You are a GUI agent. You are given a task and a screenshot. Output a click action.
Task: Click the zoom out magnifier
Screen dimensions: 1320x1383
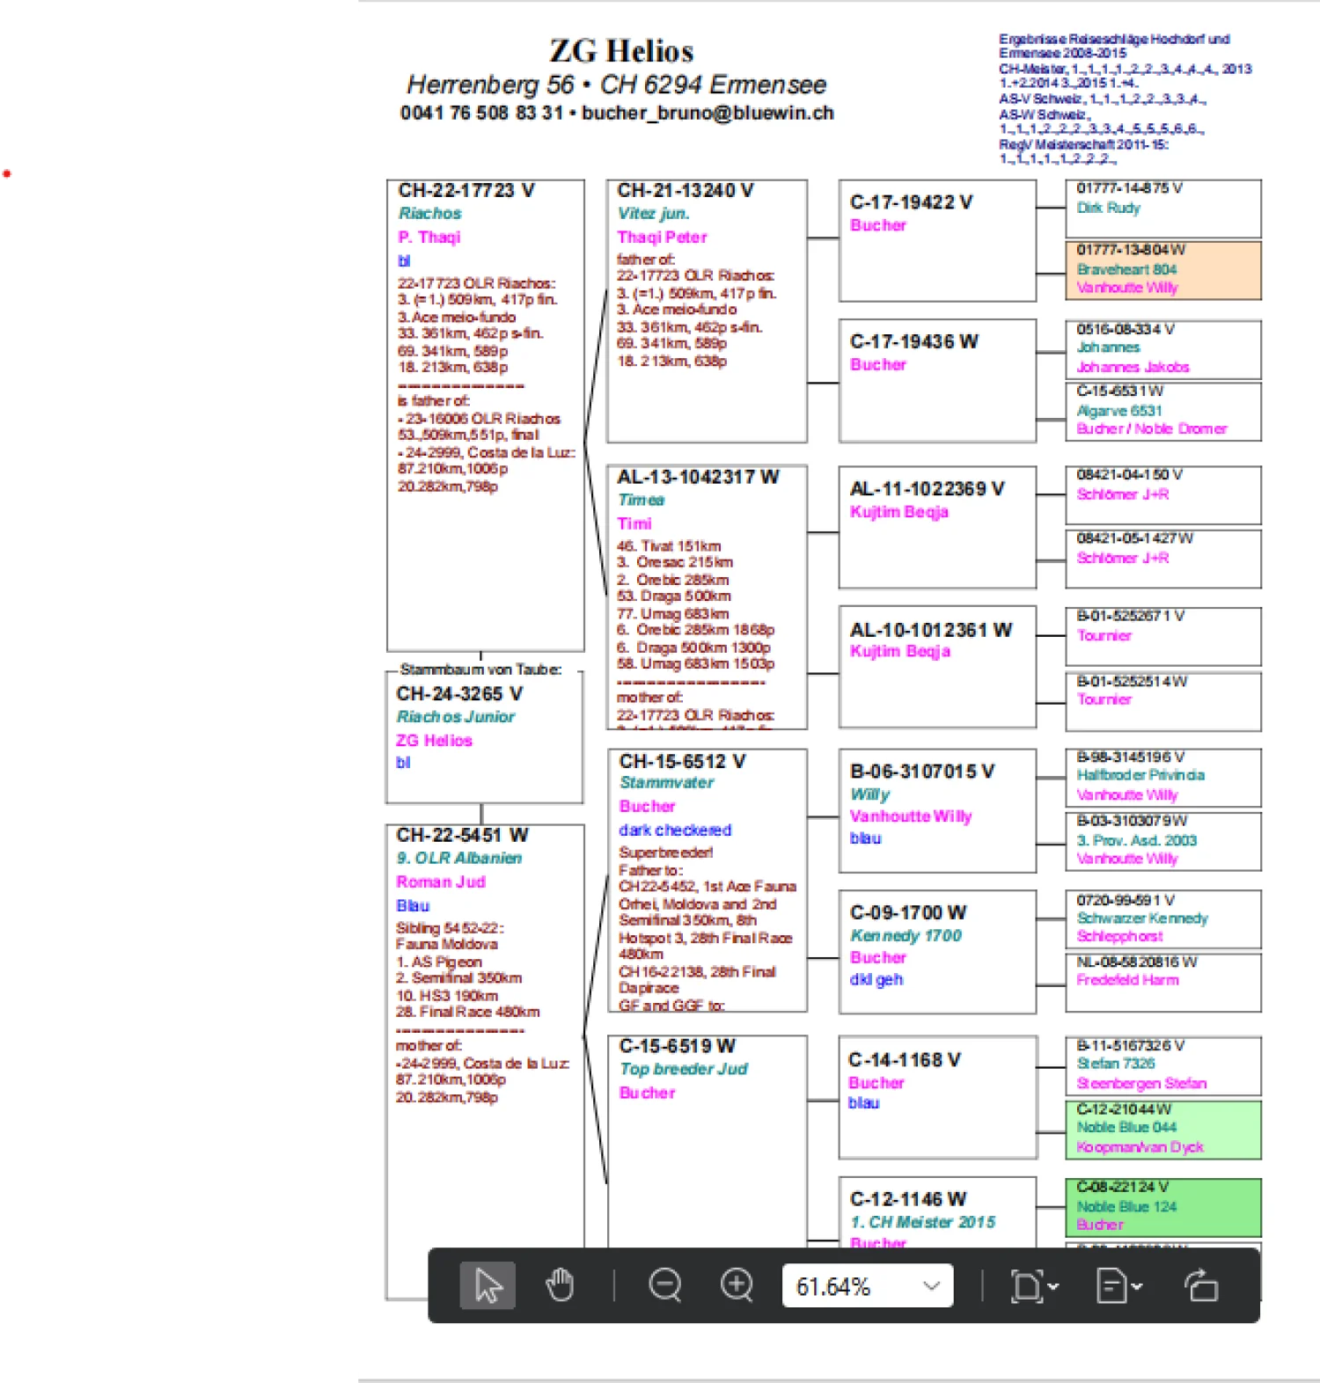(665, 1286)
